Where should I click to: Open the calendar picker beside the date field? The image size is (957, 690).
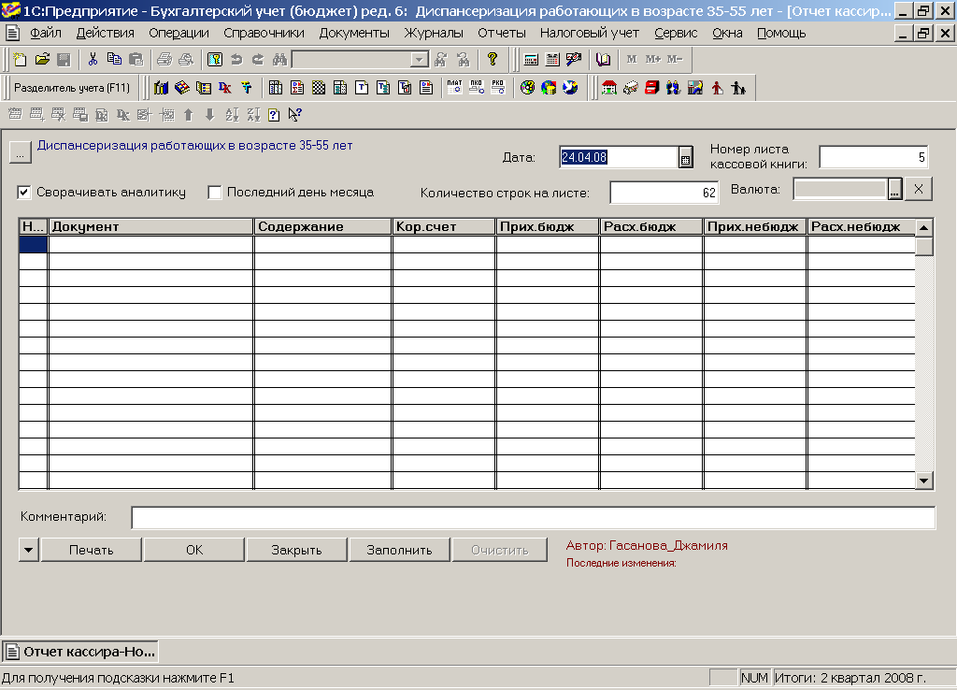[x=685, y=158]
